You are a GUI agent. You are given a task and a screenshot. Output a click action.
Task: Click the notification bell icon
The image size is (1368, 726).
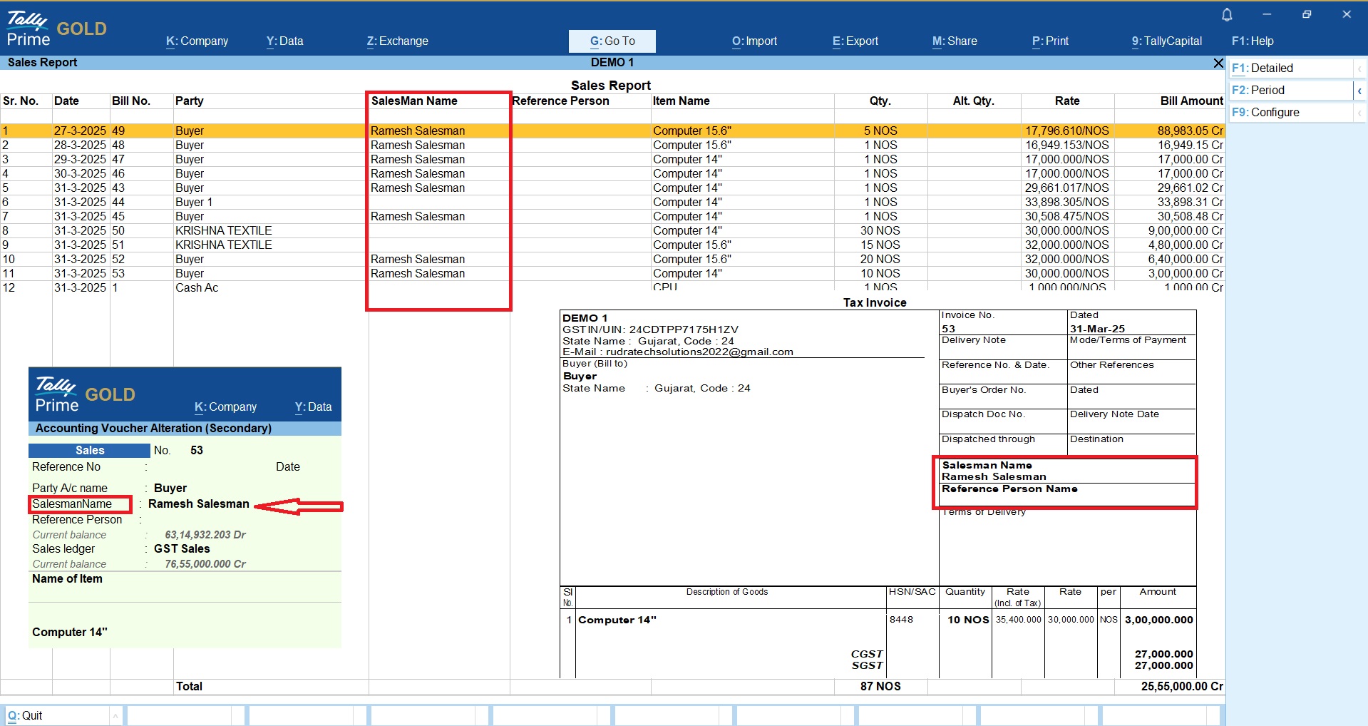[x=1227, y=14]
